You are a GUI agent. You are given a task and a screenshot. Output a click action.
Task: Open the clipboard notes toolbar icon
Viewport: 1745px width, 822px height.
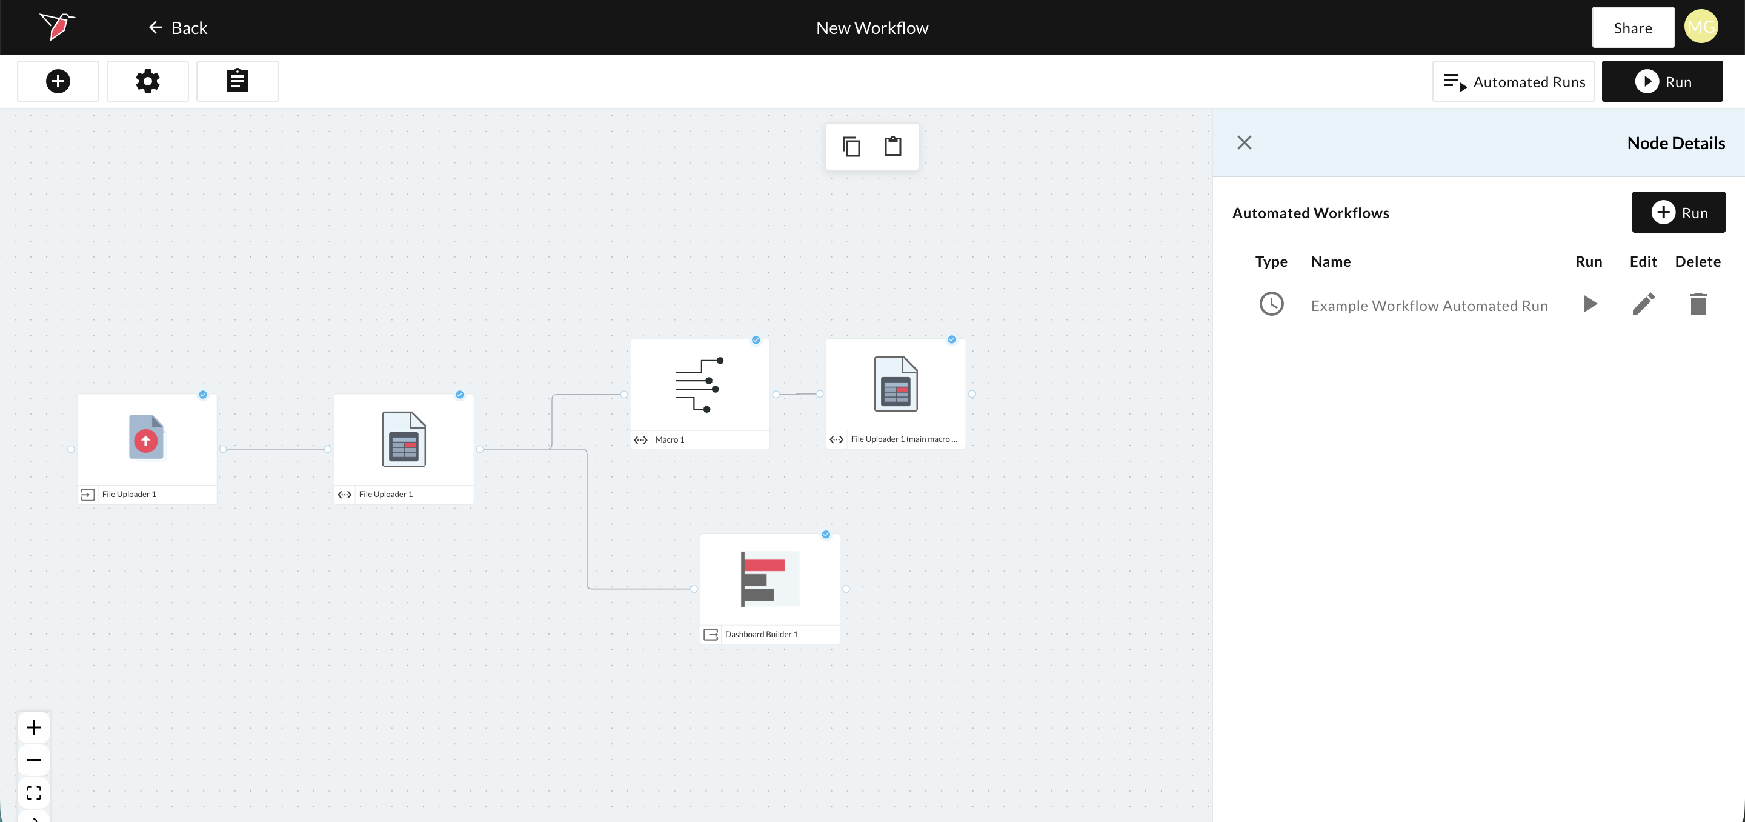[237, 81]
